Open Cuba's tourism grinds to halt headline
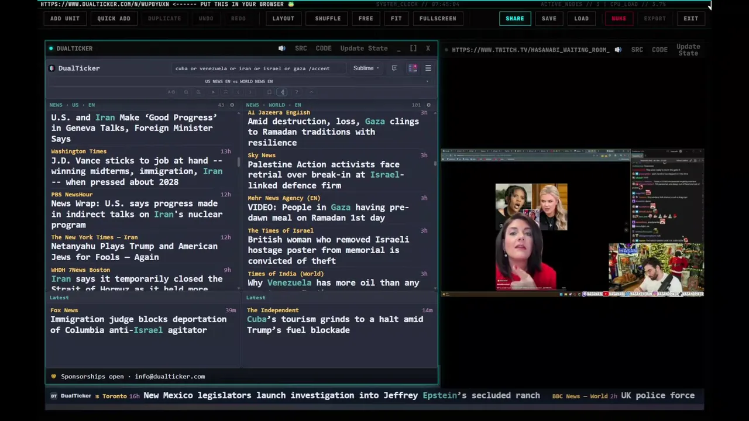749x421 pixels. (x=335, y=325)
